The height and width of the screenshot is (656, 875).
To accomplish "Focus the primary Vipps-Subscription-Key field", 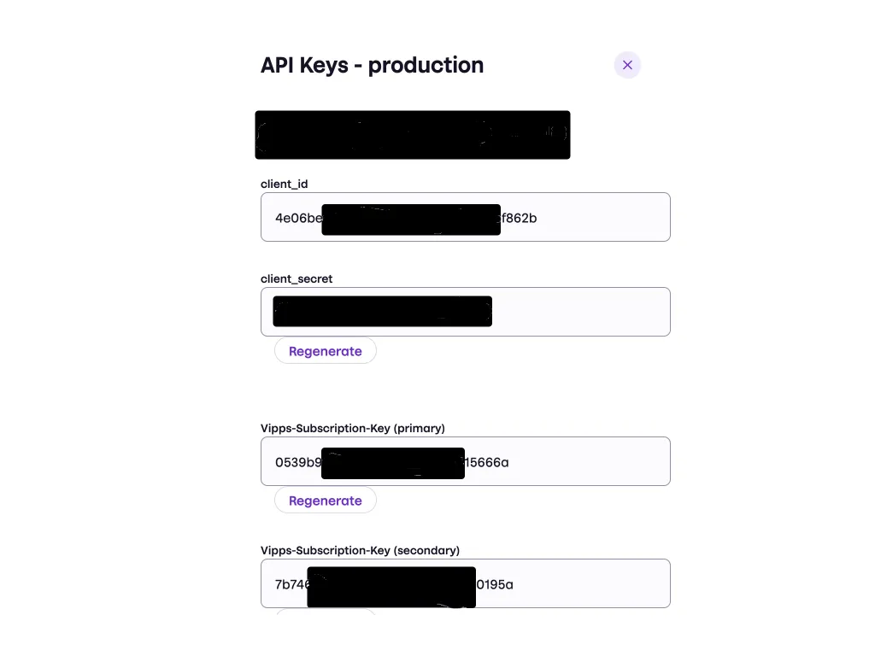I will tap(581, 461).
